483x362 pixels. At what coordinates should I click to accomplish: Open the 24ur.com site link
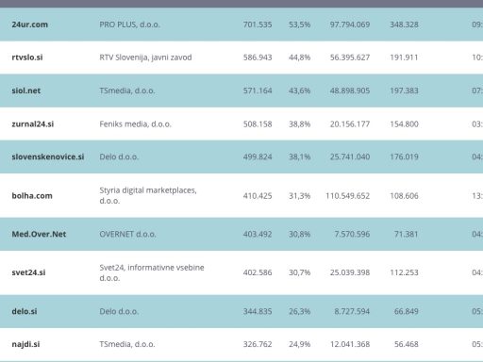30,25
